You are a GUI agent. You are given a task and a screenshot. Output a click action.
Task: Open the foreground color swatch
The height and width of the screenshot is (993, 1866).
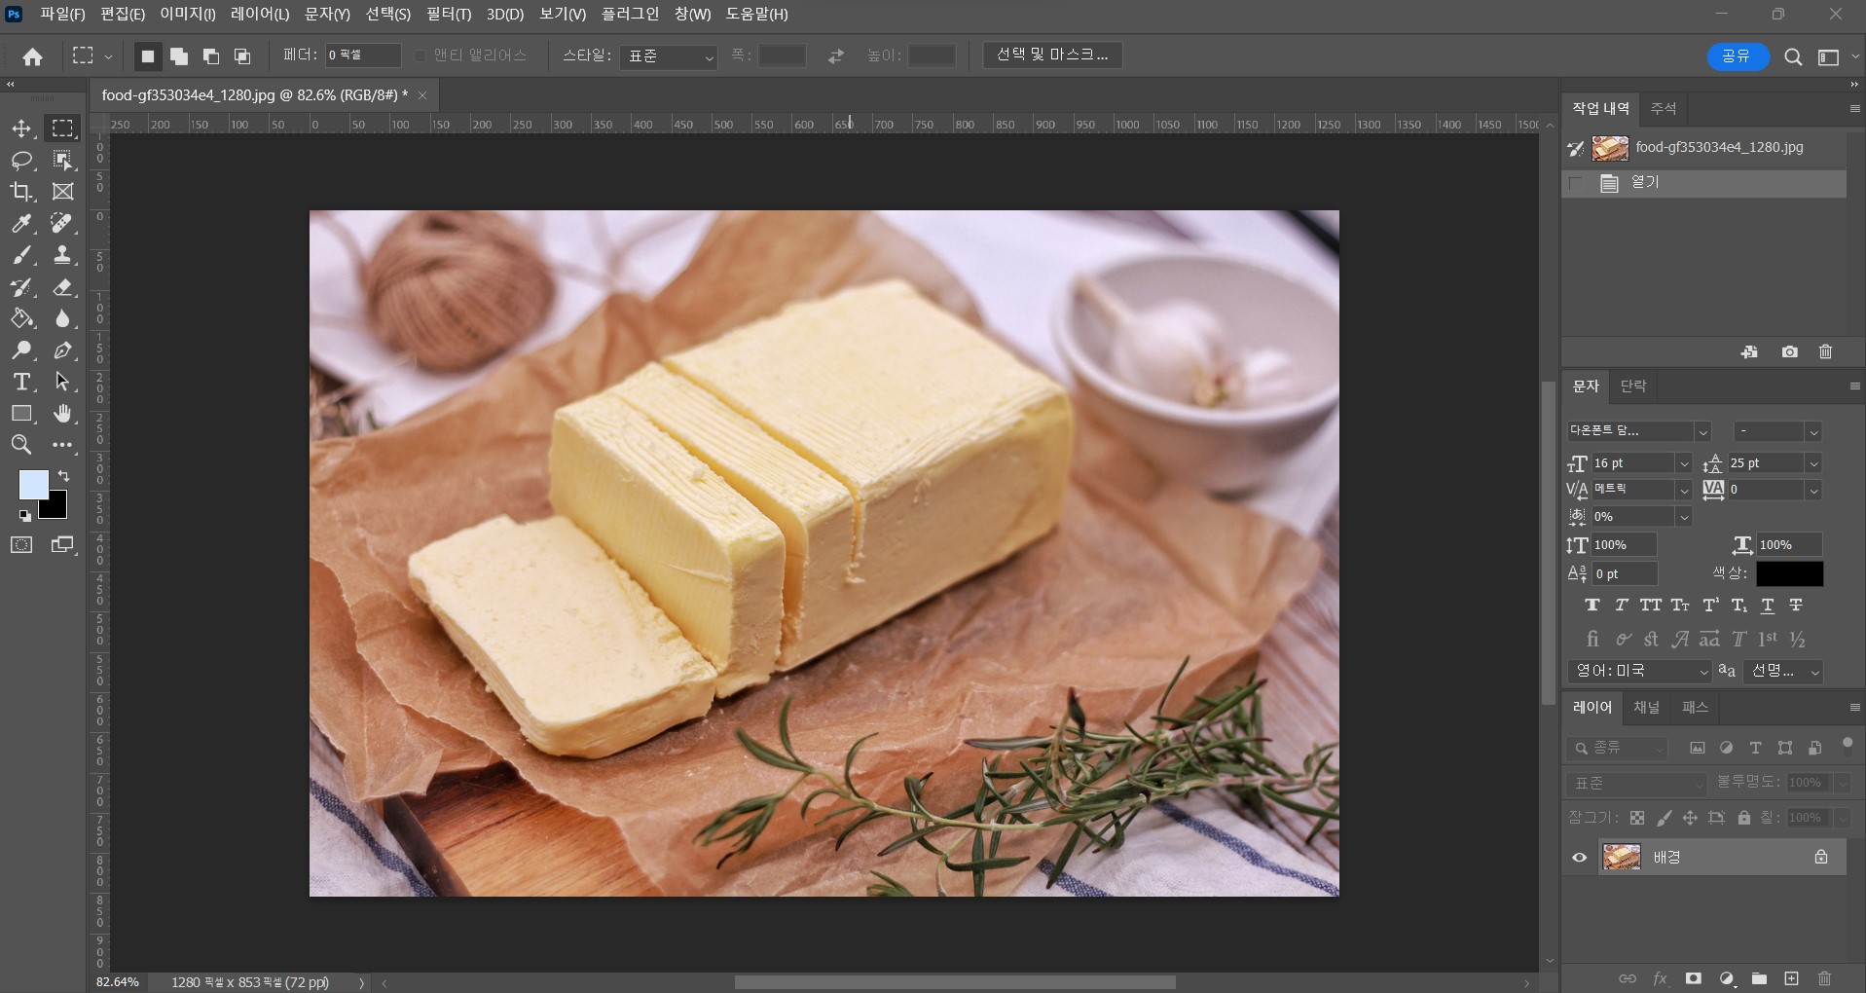[33, 485]
